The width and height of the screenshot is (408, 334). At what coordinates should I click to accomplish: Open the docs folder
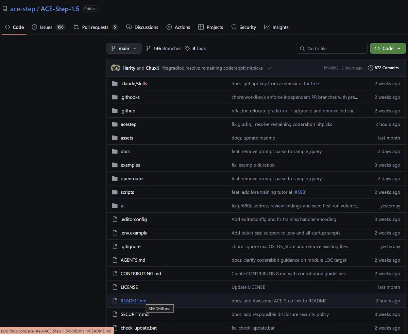click(x=125, y=152)
